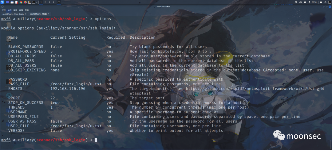Launch Google Chrome from the panel
Image resolution: width=332 pixels, height=150 pixels.
21,2
